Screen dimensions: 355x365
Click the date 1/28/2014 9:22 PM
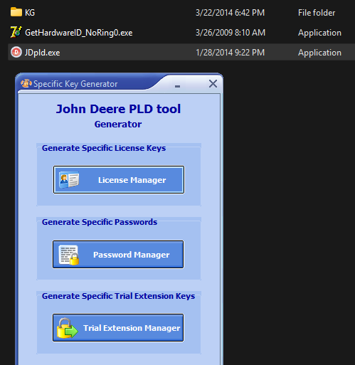(x=230, y=53)
